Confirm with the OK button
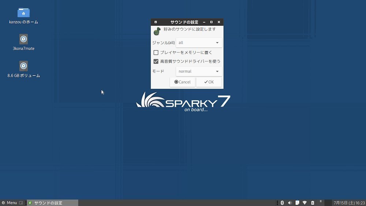 (x=209, y=82)
